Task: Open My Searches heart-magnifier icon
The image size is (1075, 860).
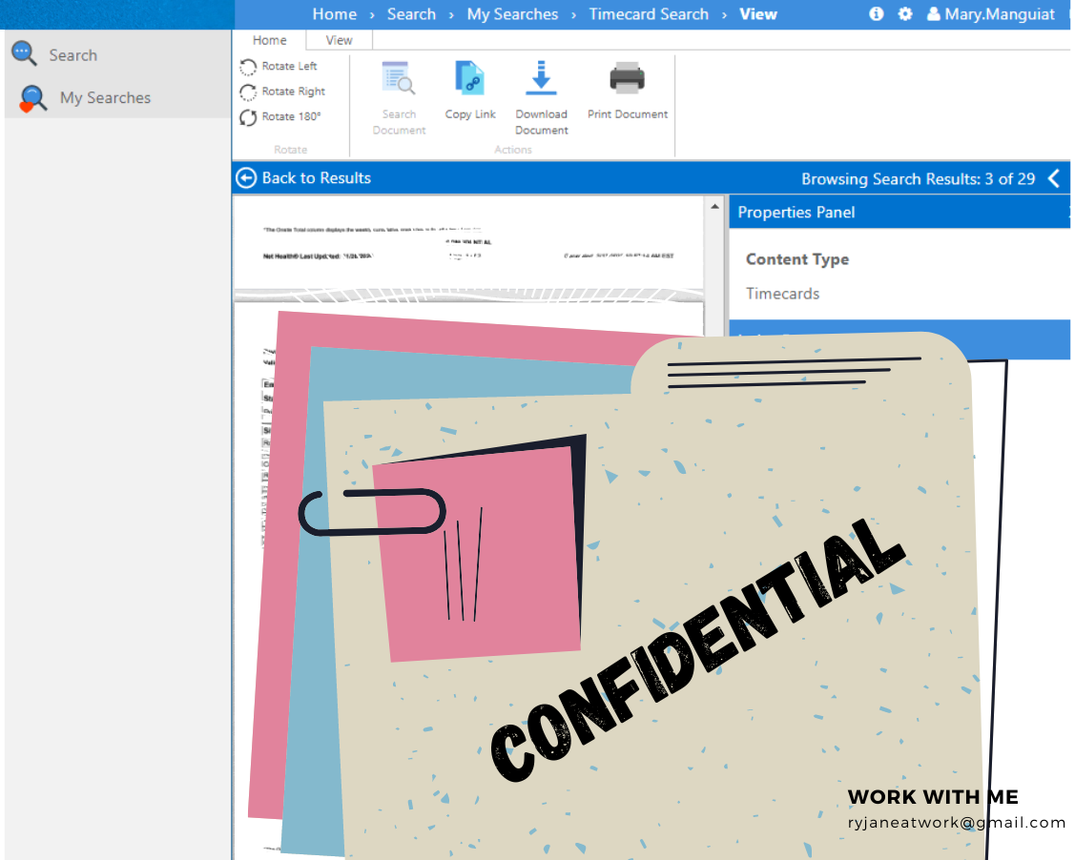Action: click(32, 98)
